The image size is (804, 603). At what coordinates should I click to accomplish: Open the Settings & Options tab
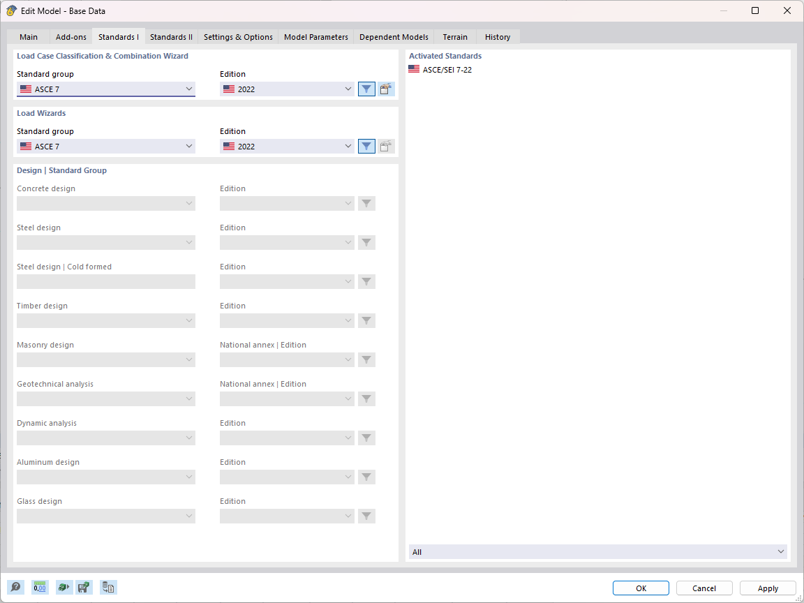(237, 36)
